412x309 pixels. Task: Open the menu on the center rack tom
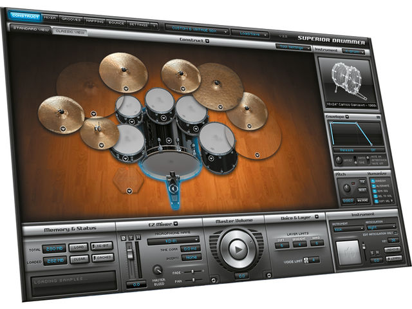click(x=164, y=118)
